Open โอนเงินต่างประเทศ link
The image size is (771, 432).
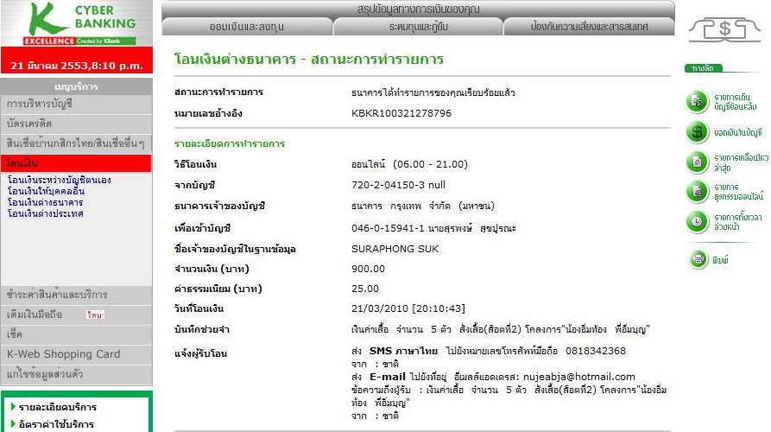45,213
